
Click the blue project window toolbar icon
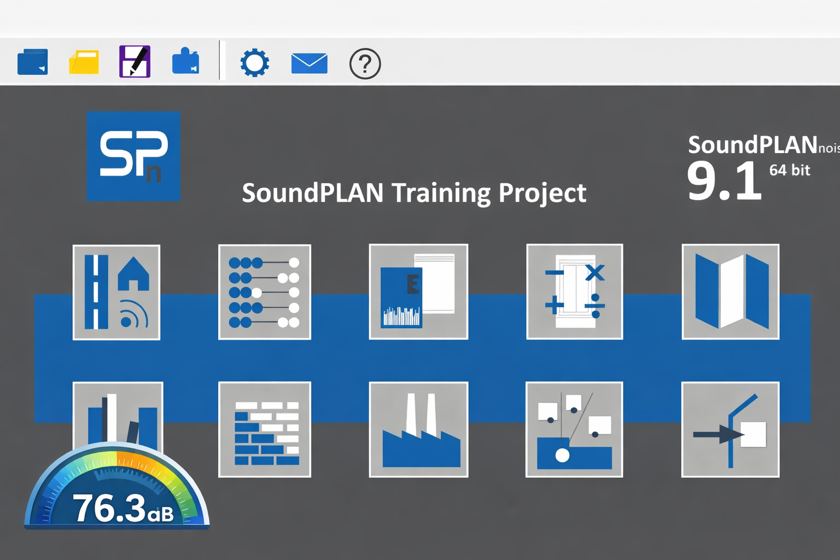coord(33,62)
